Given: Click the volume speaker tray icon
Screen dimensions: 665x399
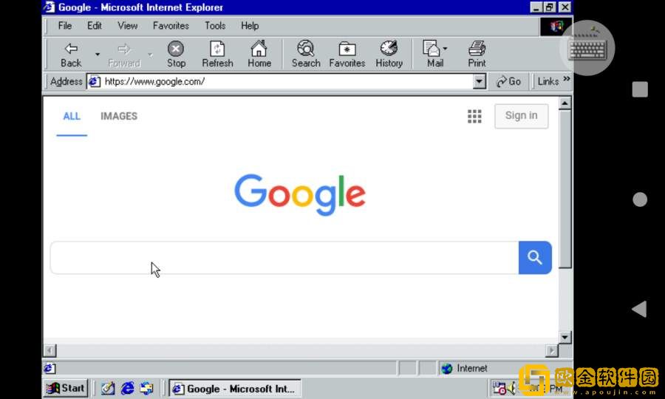Looking at the screenshot, I should 512,388.
